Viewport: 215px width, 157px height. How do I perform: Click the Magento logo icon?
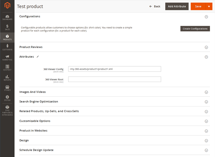coord(7,6)
